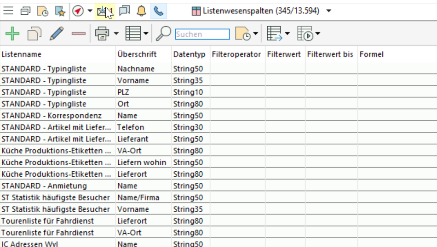437x247 pixels.
Task: Sort by the Listenname column header
Action: pyautogui.click(x=22, y=54)
